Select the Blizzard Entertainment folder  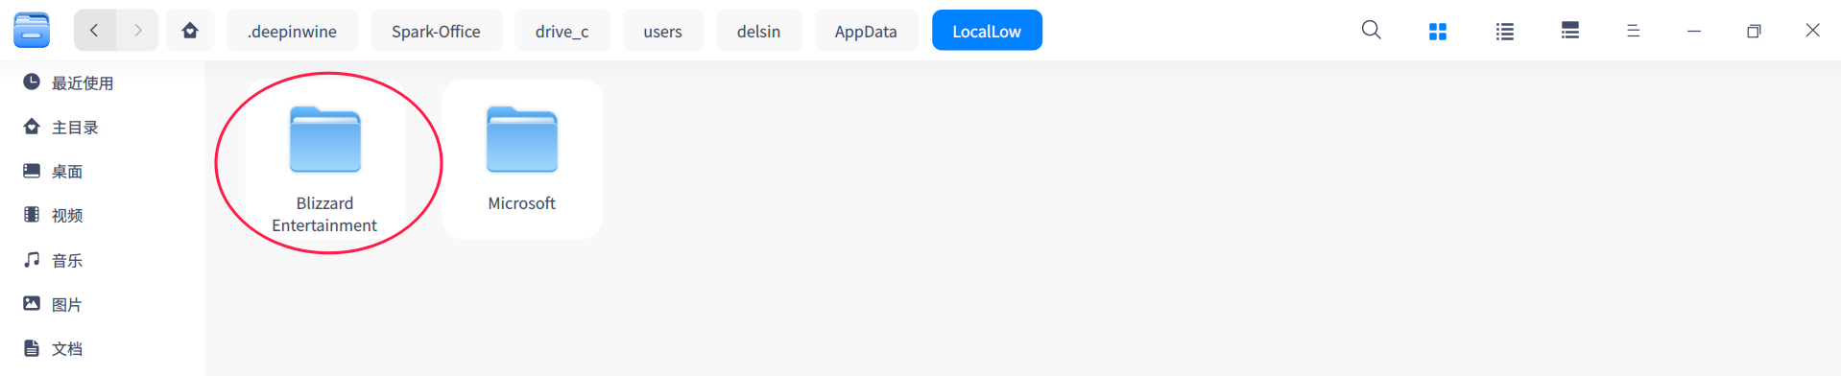pos(325,159)
